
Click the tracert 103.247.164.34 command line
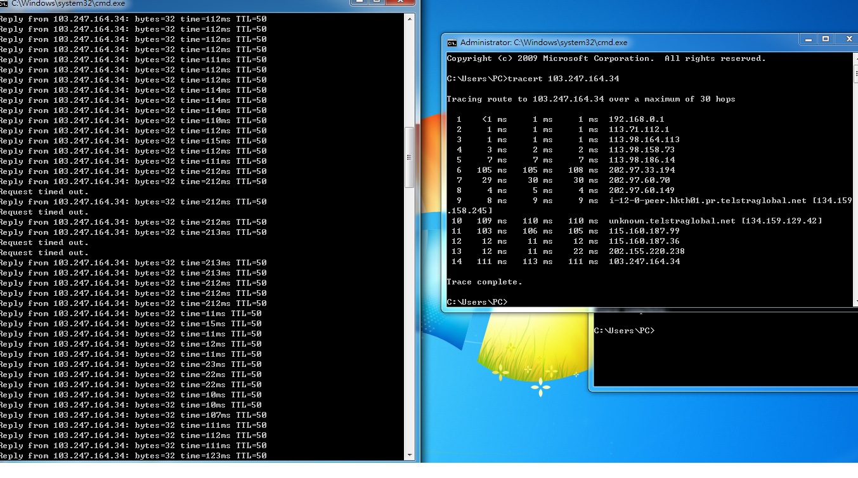(533, 79)
